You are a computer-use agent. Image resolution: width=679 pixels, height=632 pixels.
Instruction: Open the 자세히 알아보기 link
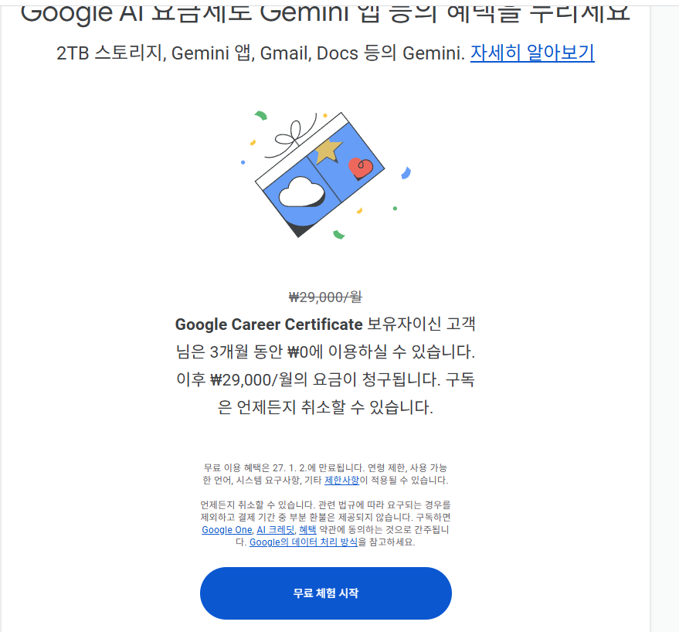click(532, 53)
